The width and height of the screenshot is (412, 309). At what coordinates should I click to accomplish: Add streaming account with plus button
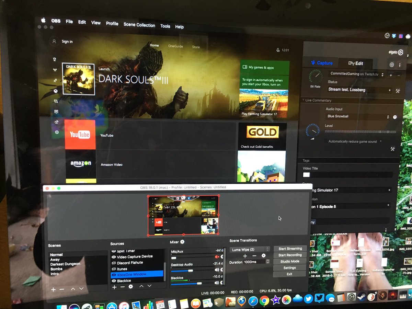[391, 75]
